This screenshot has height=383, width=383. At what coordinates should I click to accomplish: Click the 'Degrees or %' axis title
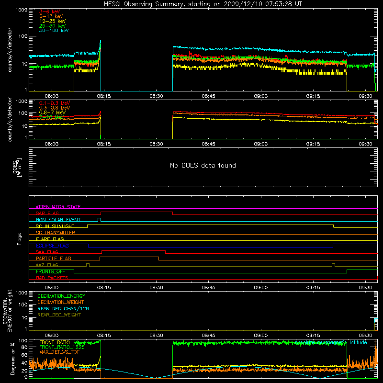tap(12, 359)
